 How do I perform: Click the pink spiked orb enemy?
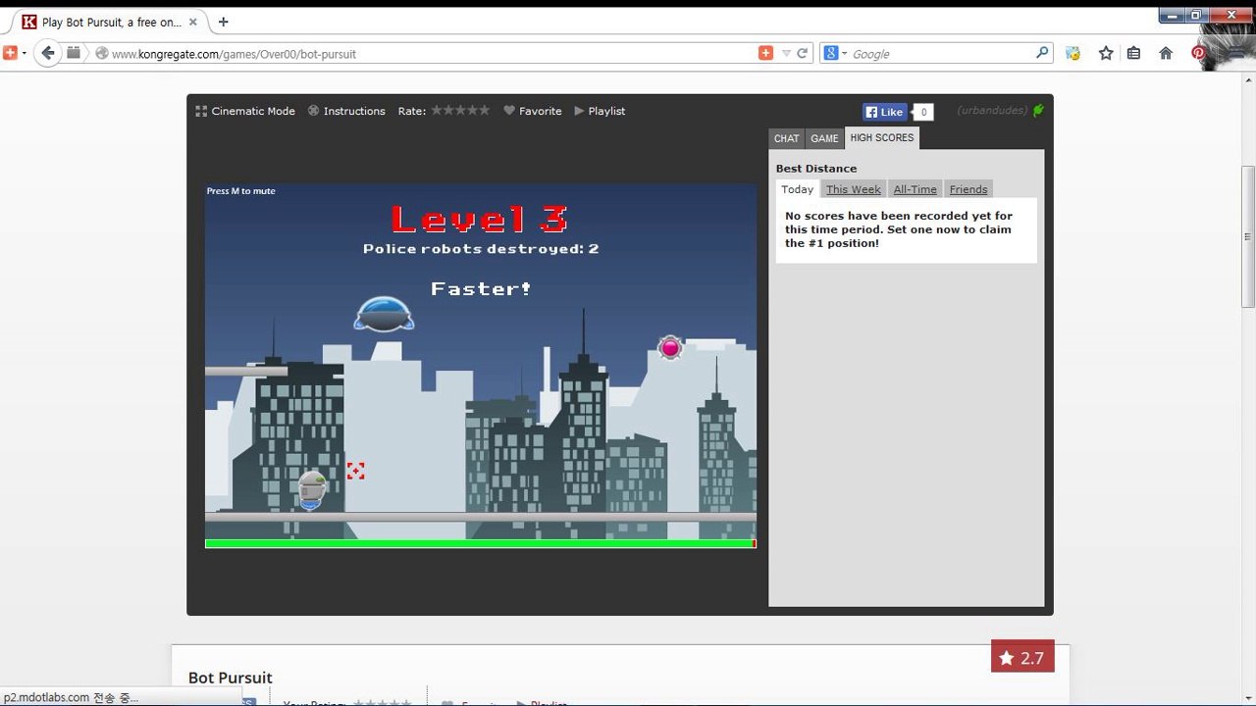pyautogui.click(x=670, y=347)
